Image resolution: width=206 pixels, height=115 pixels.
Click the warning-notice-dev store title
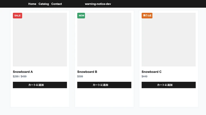click(x=98, y=4)
